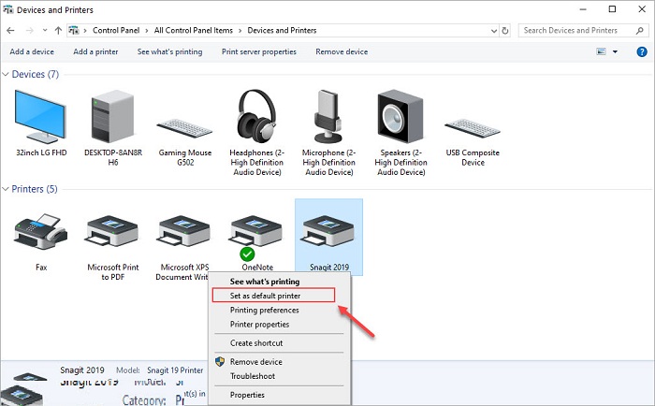Image resolution: width=655 pixels, height=406 pixels.
Task: Expand the address bar history dropdown
Action: coord(494,31)
